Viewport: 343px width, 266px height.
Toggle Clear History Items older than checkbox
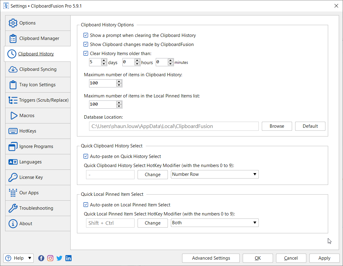[x=86, y=54]
